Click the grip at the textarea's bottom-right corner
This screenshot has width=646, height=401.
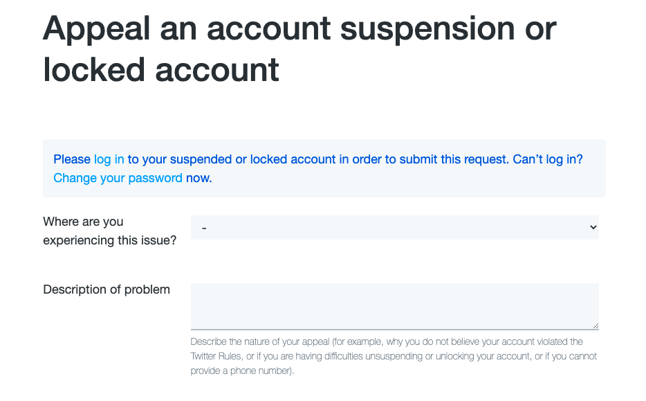(594, 326)
